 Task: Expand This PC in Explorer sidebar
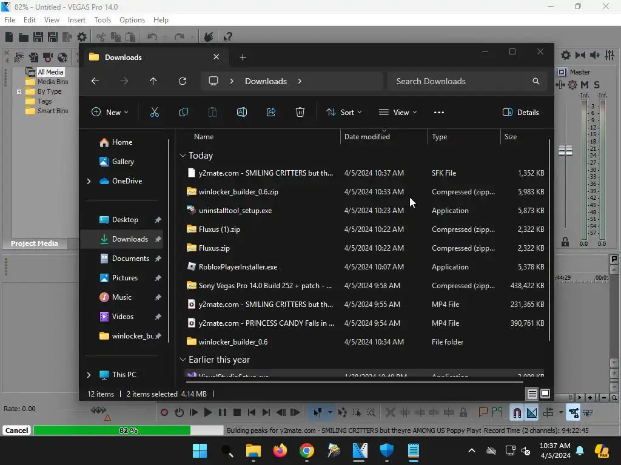(x=89, y=375)
